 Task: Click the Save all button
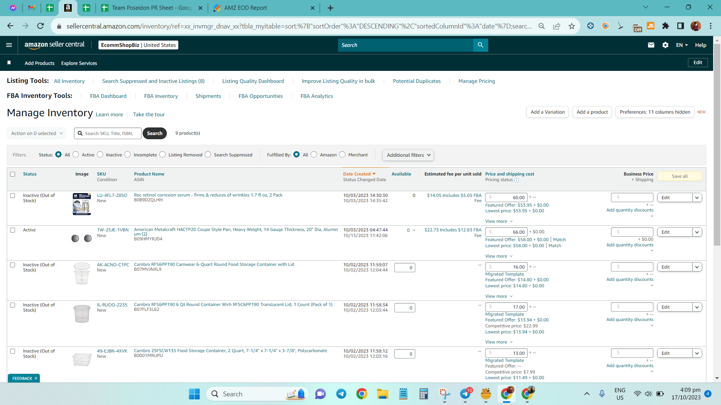[x=680, y=176]
